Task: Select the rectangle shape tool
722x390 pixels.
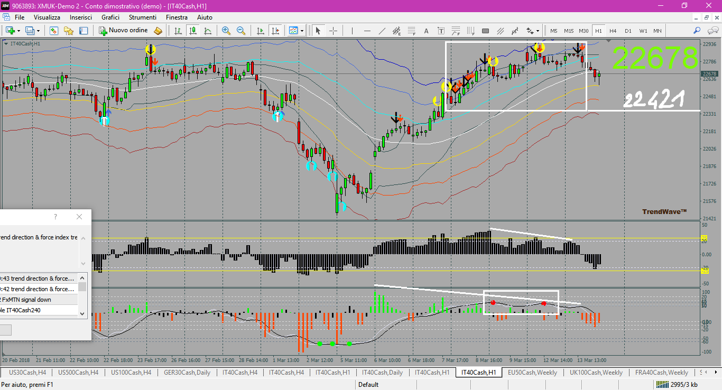Action: coord(485,31)
